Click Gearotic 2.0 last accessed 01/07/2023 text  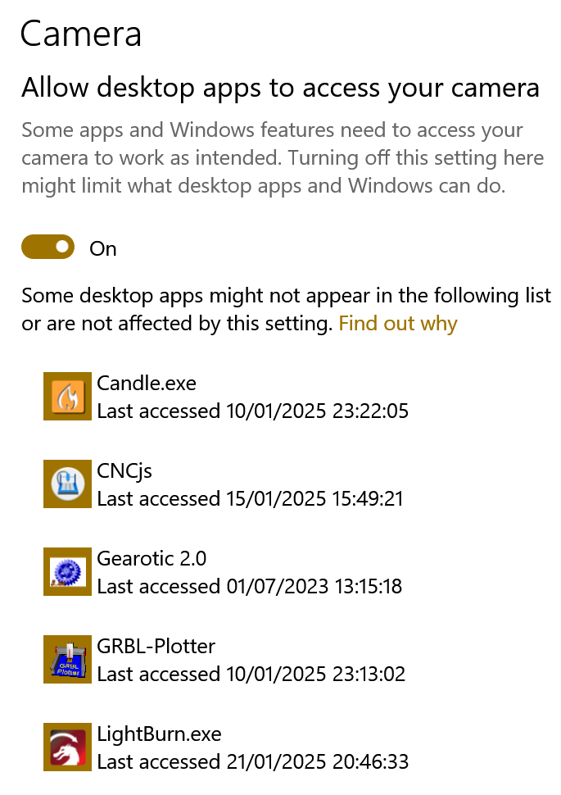point(249,587)
